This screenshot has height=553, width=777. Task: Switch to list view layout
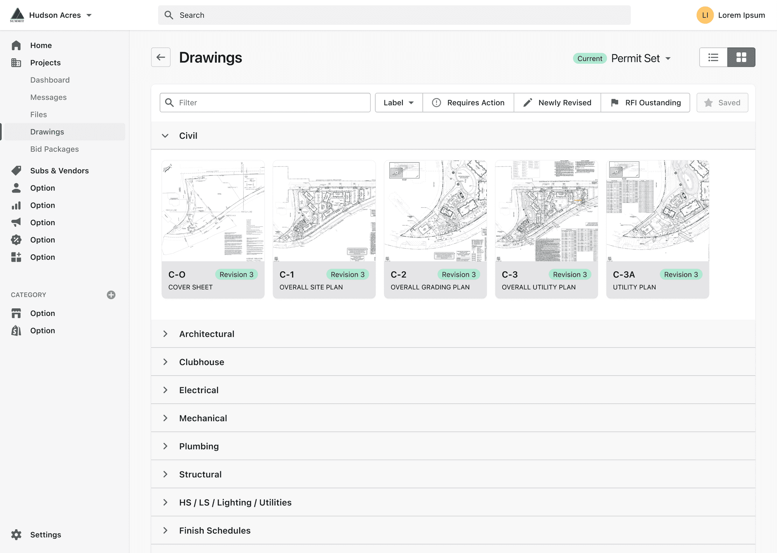(x=713, y=58)
